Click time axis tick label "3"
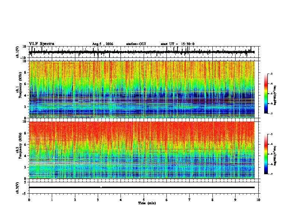 [x=98, y=200]
